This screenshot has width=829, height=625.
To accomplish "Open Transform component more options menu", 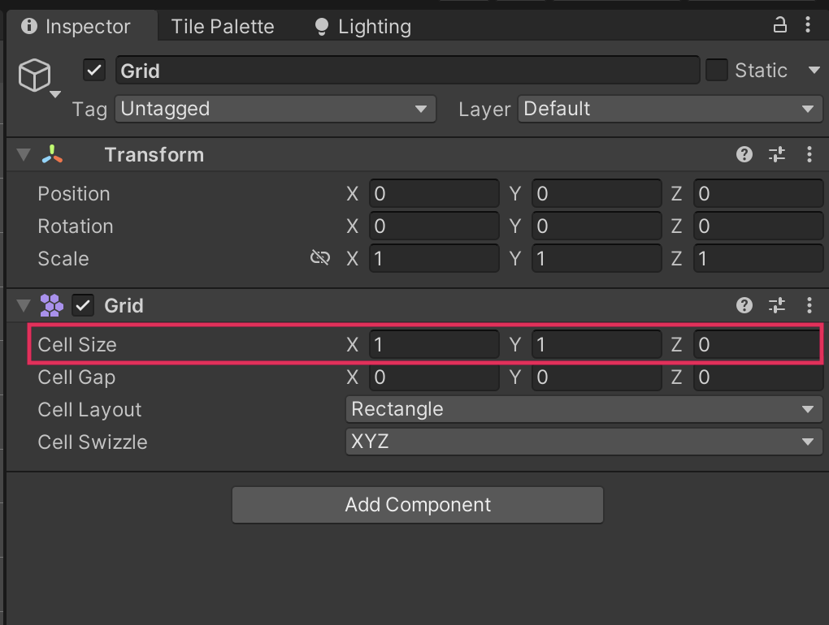I will click(809, 154).
